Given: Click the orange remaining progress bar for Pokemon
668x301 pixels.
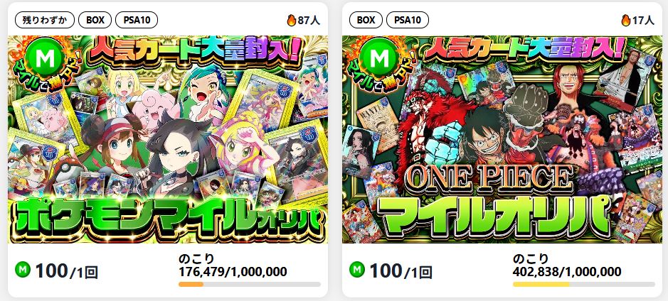Looking at the screenshot, I should click(250, 284).
